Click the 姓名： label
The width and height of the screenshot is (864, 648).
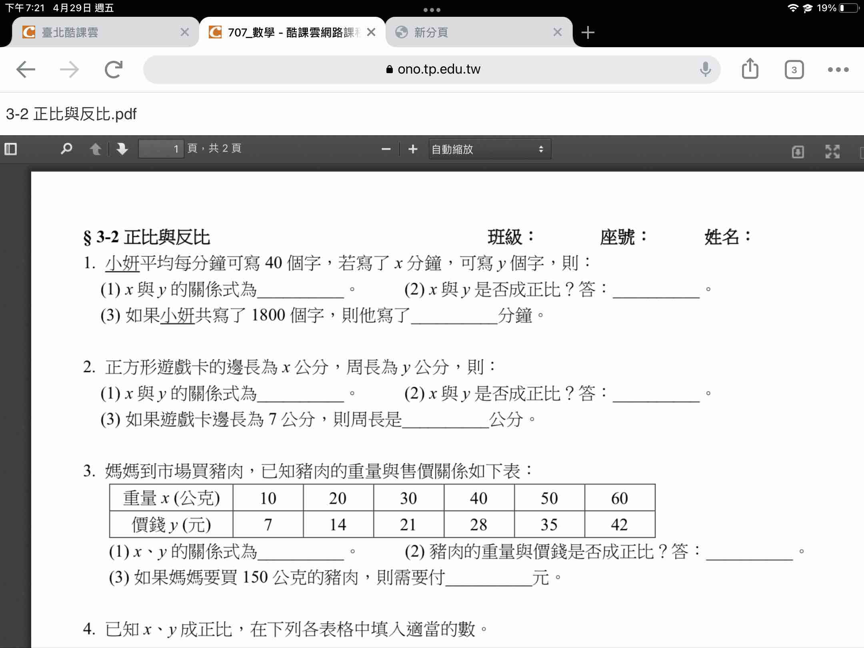[x=728, y=237]
